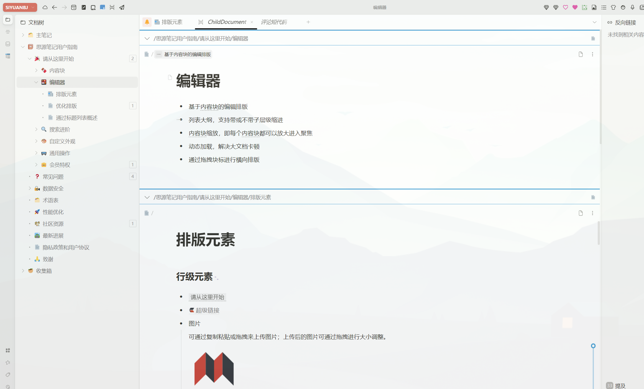Click the 超级链接 hyperlink
The height and width of the screenshot is (389, 644).
click(207, 310)
